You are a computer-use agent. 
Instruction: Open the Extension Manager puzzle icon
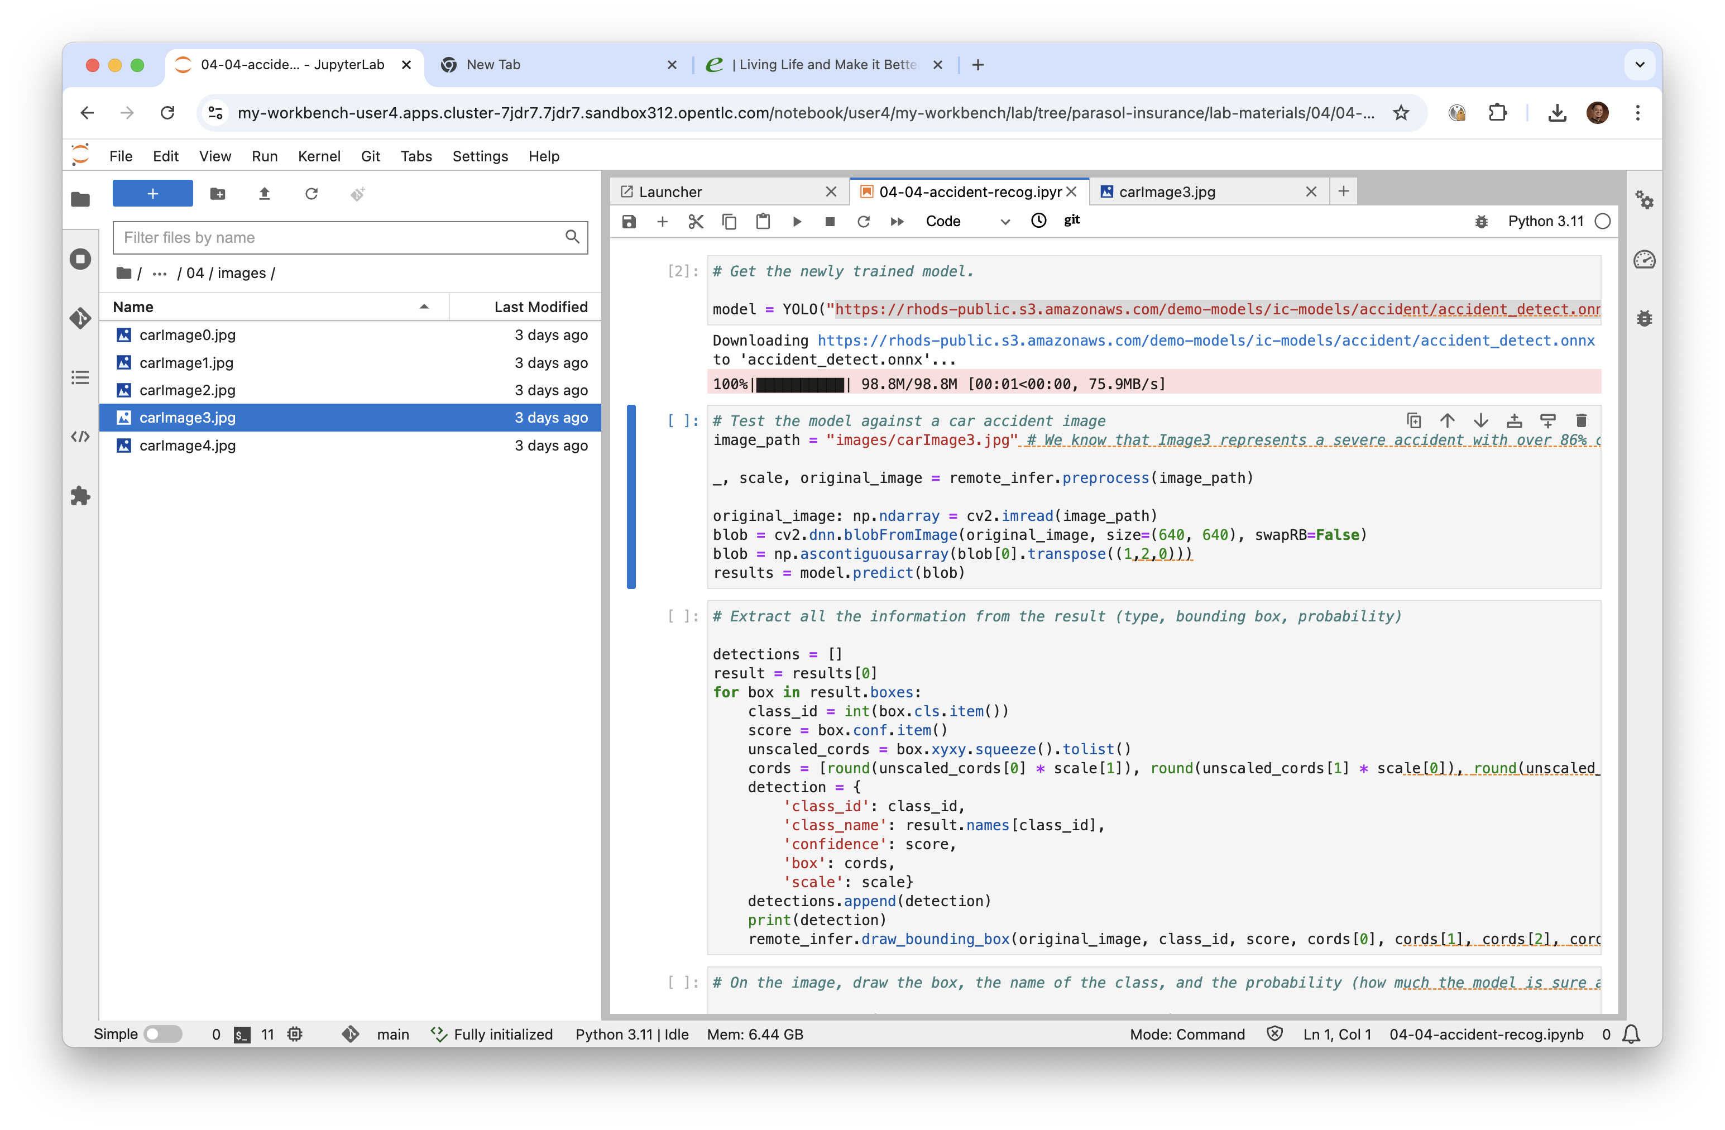80,496
